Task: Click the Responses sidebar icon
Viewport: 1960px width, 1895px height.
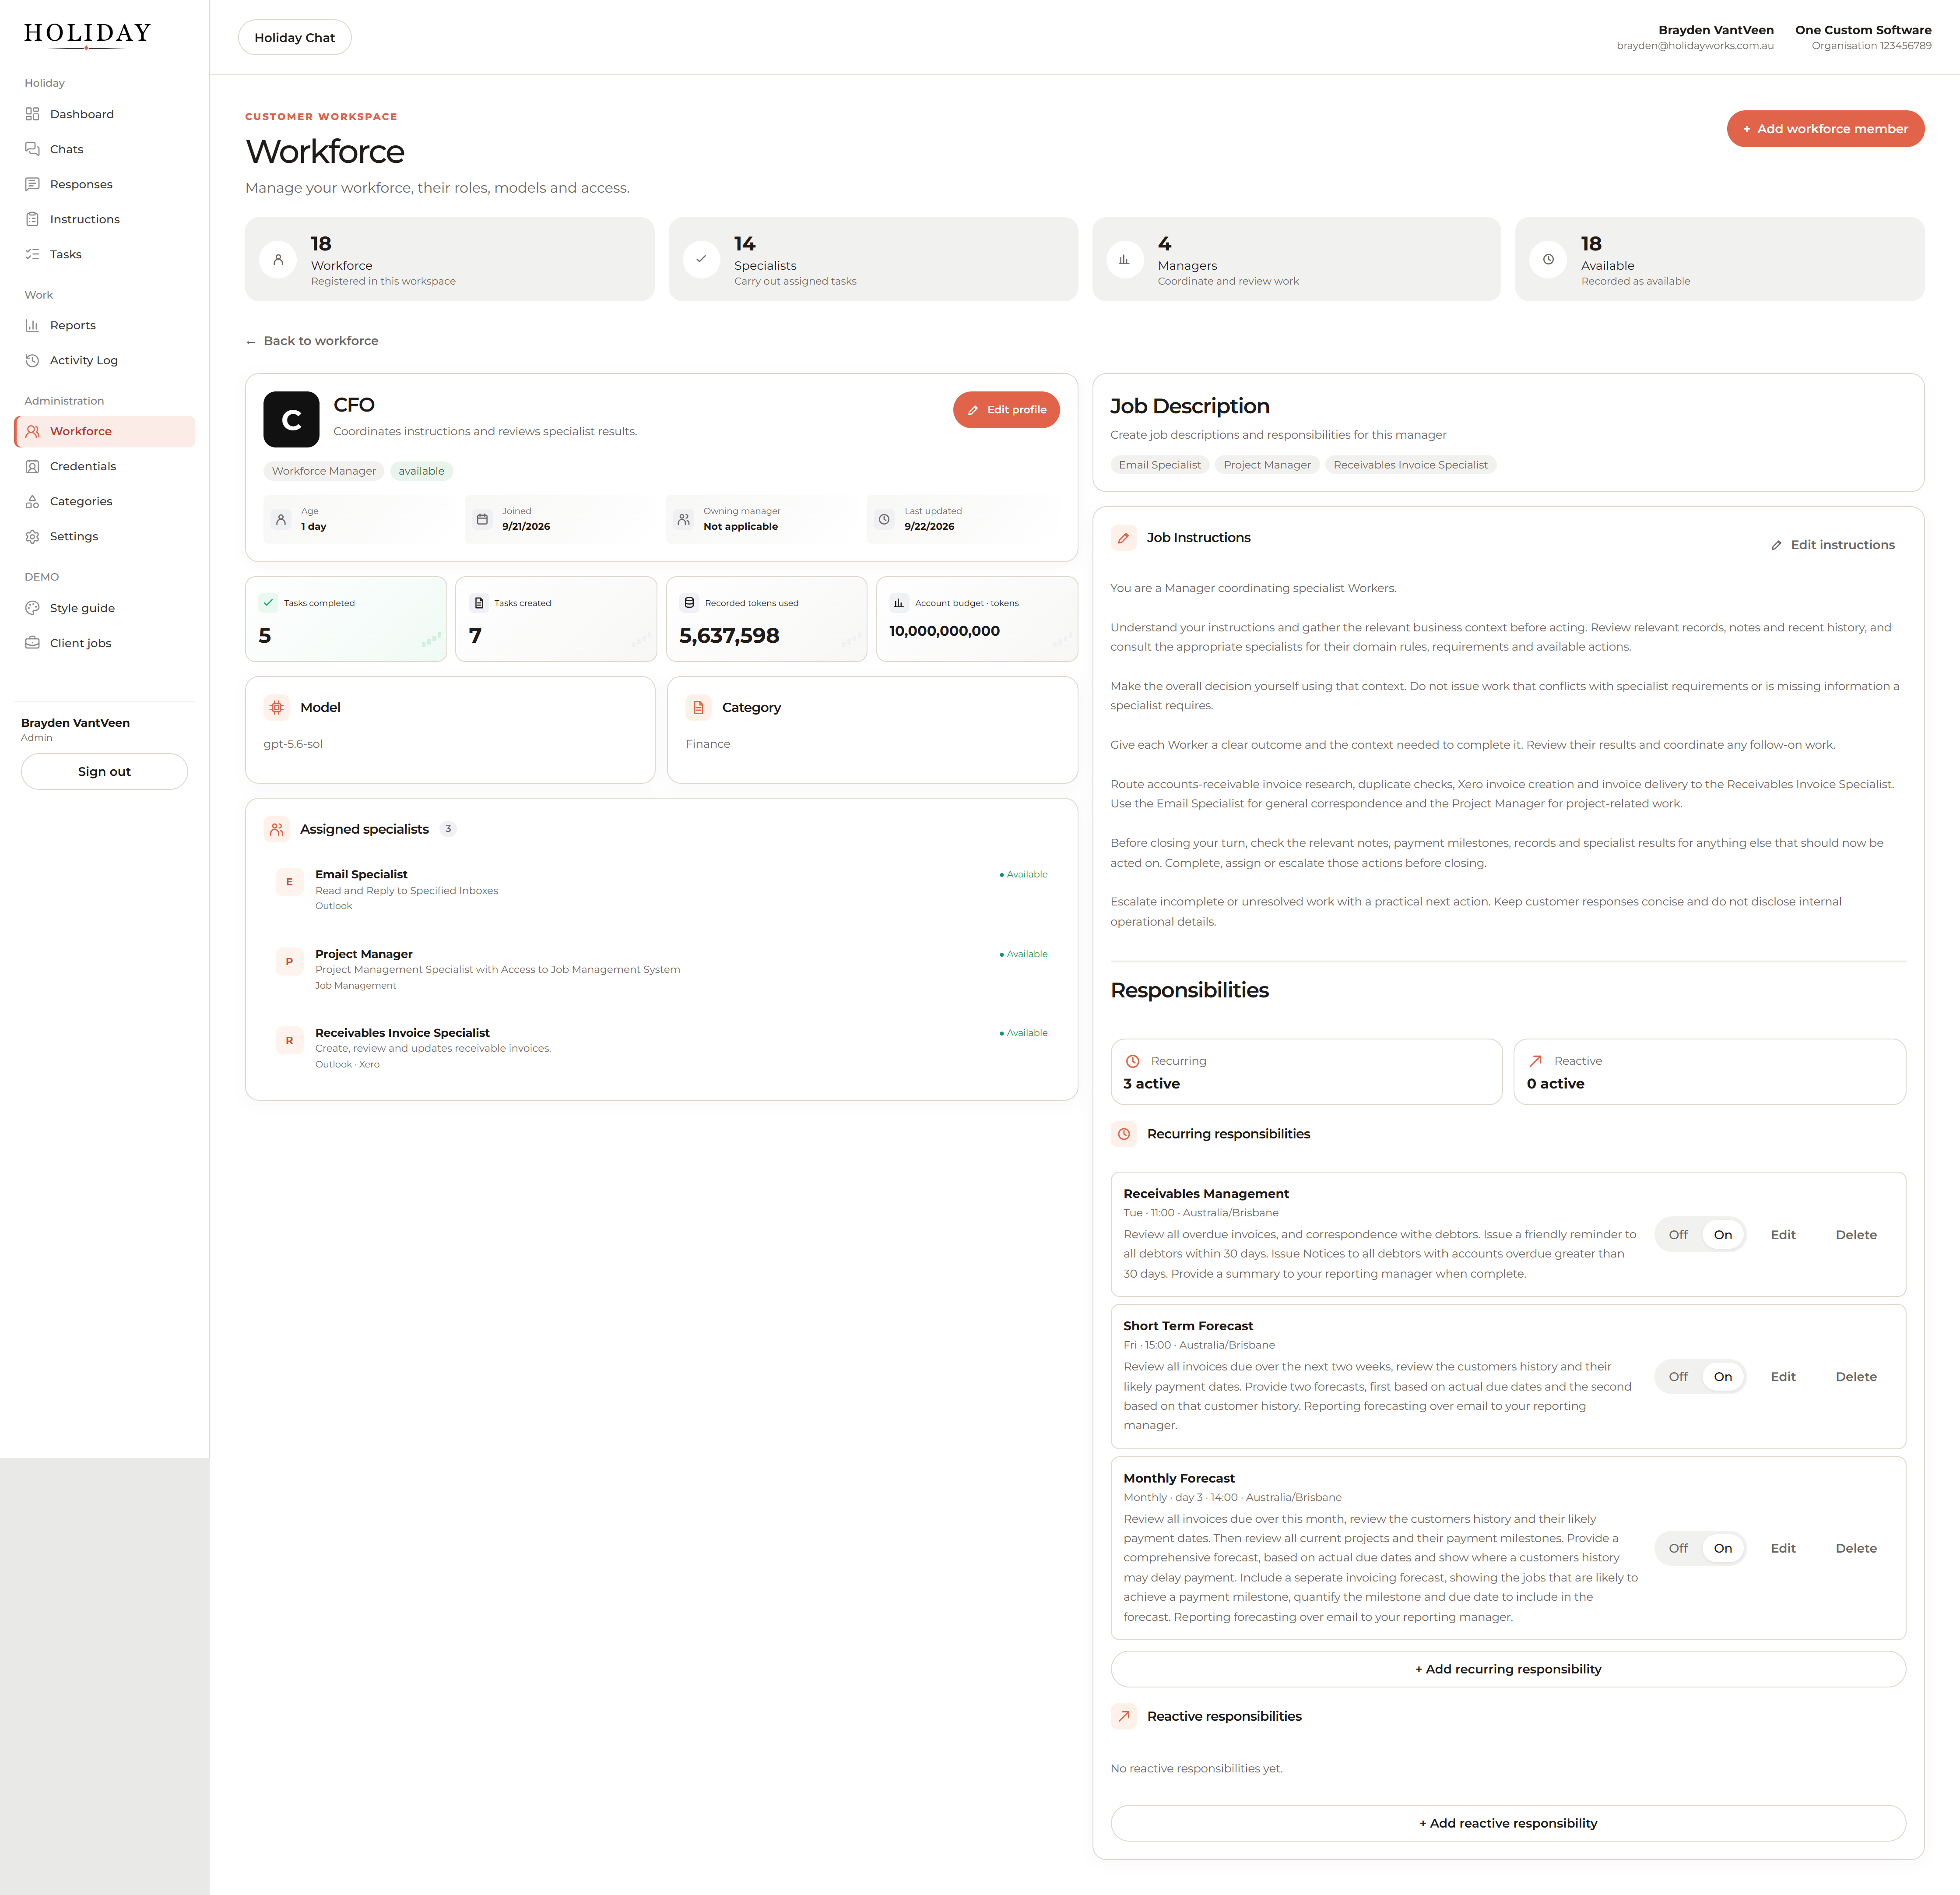Action: [32, 184]
